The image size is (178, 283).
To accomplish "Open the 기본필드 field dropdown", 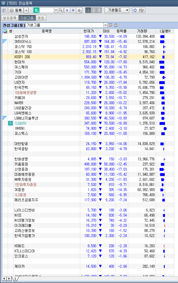I will [x=117, y=10].
